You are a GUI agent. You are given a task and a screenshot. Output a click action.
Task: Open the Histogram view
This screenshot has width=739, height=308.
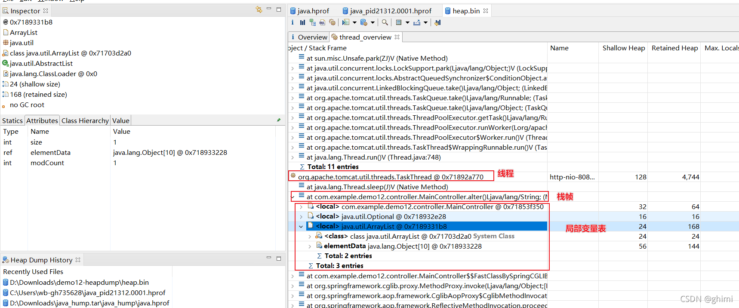click(302, 22)
